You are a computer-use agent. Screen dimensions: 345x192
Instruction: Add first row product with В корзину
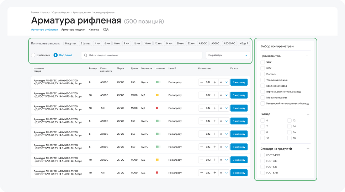click(239, 82)
